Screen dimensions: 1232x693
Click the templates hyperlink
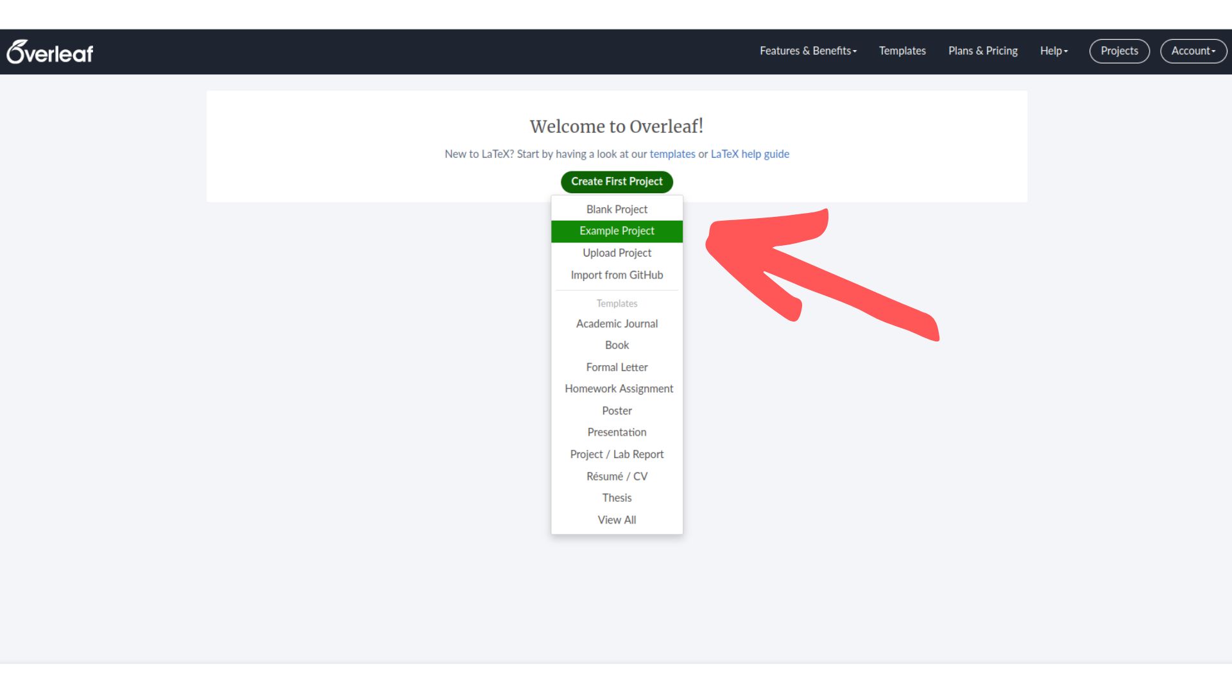[x=672, y=154]
